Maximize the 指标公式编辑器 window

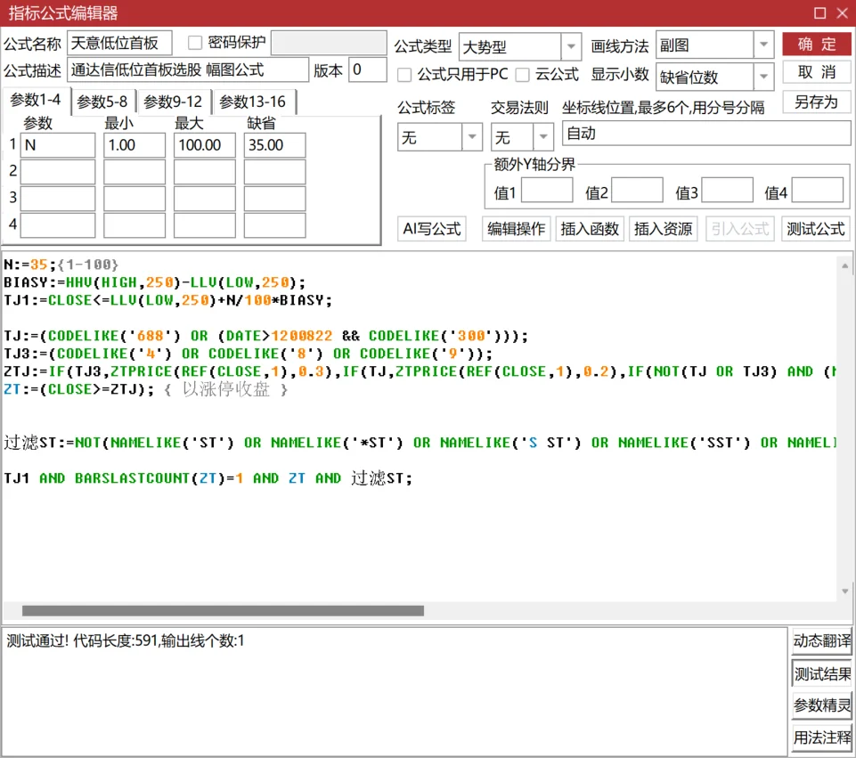[819, 13]
